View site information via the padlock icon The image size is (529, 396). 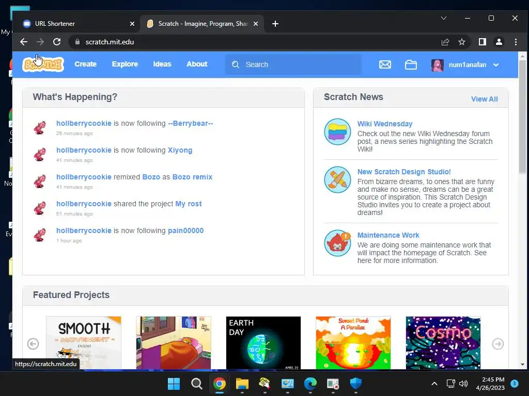pos(77,42)
